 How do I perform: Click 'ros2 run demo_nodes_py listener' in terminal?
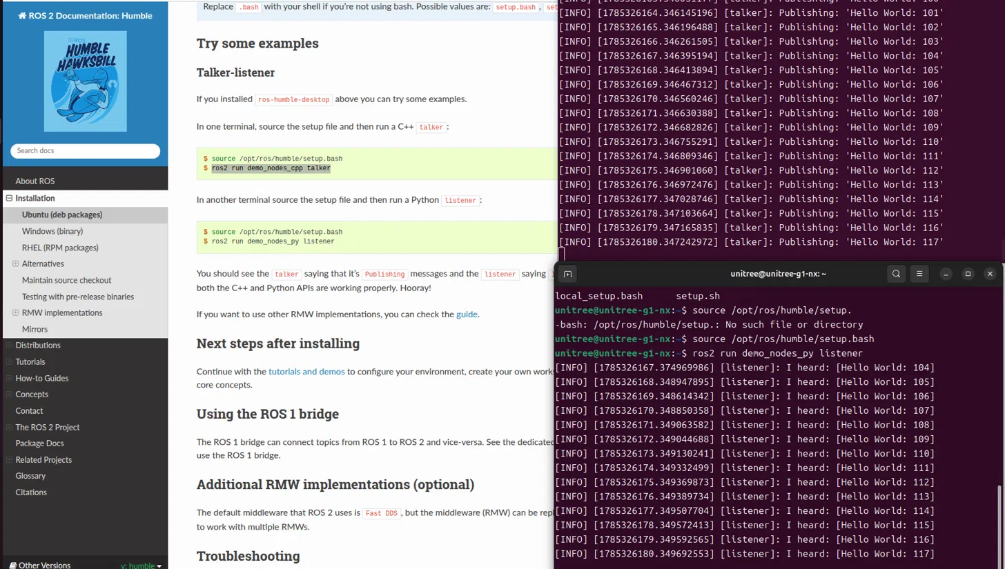(777, 354)
